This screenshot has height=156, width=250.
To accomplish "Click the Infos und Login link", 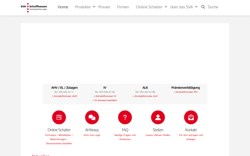I will pos(92,135).
